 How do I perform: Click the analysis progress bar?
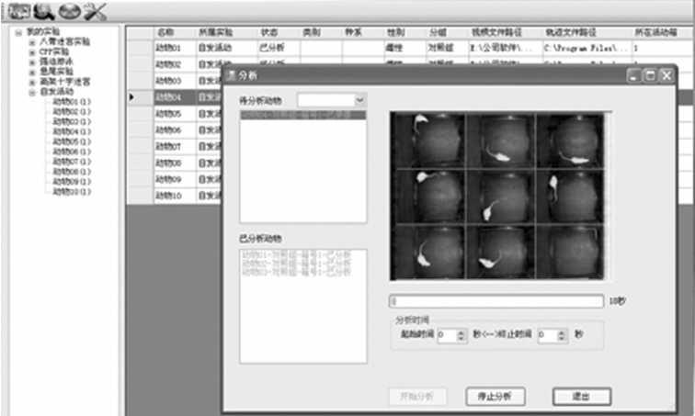(496, 301)
